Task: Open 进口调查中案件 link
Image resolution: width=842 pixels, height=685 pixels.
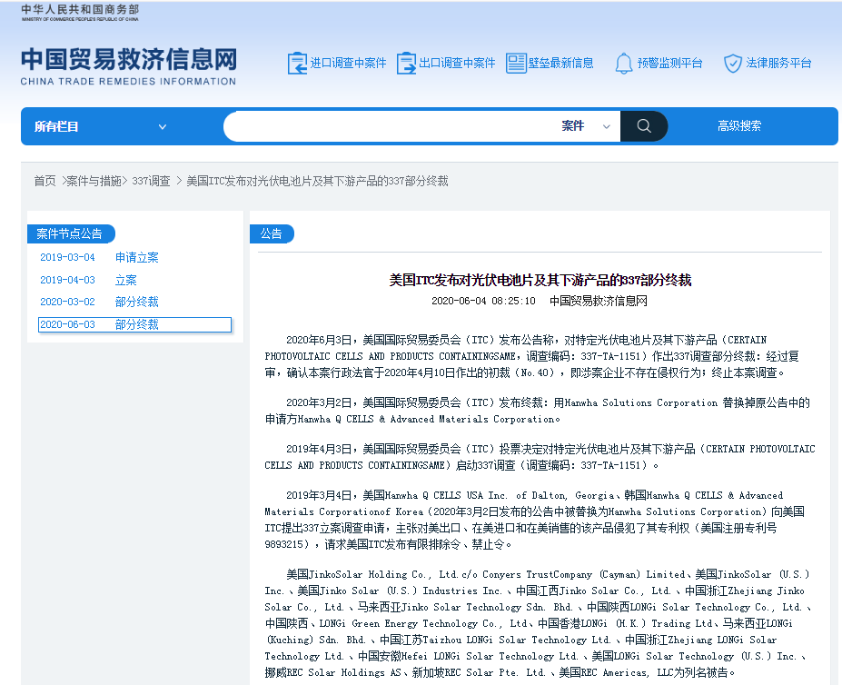Action: pos(348,64)
